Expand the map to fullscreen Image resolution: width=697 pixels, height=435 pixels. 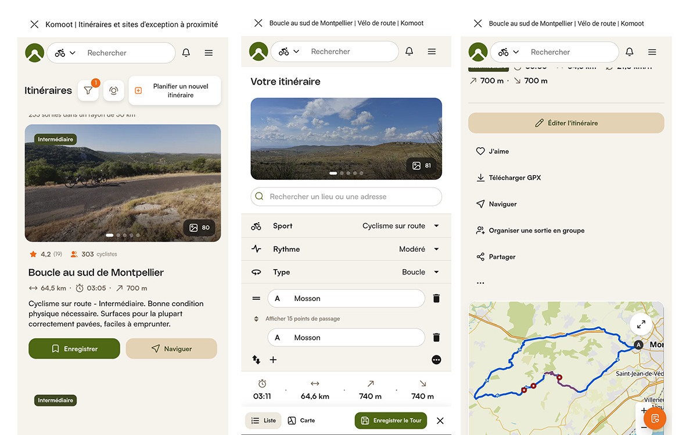coord(641,324)
